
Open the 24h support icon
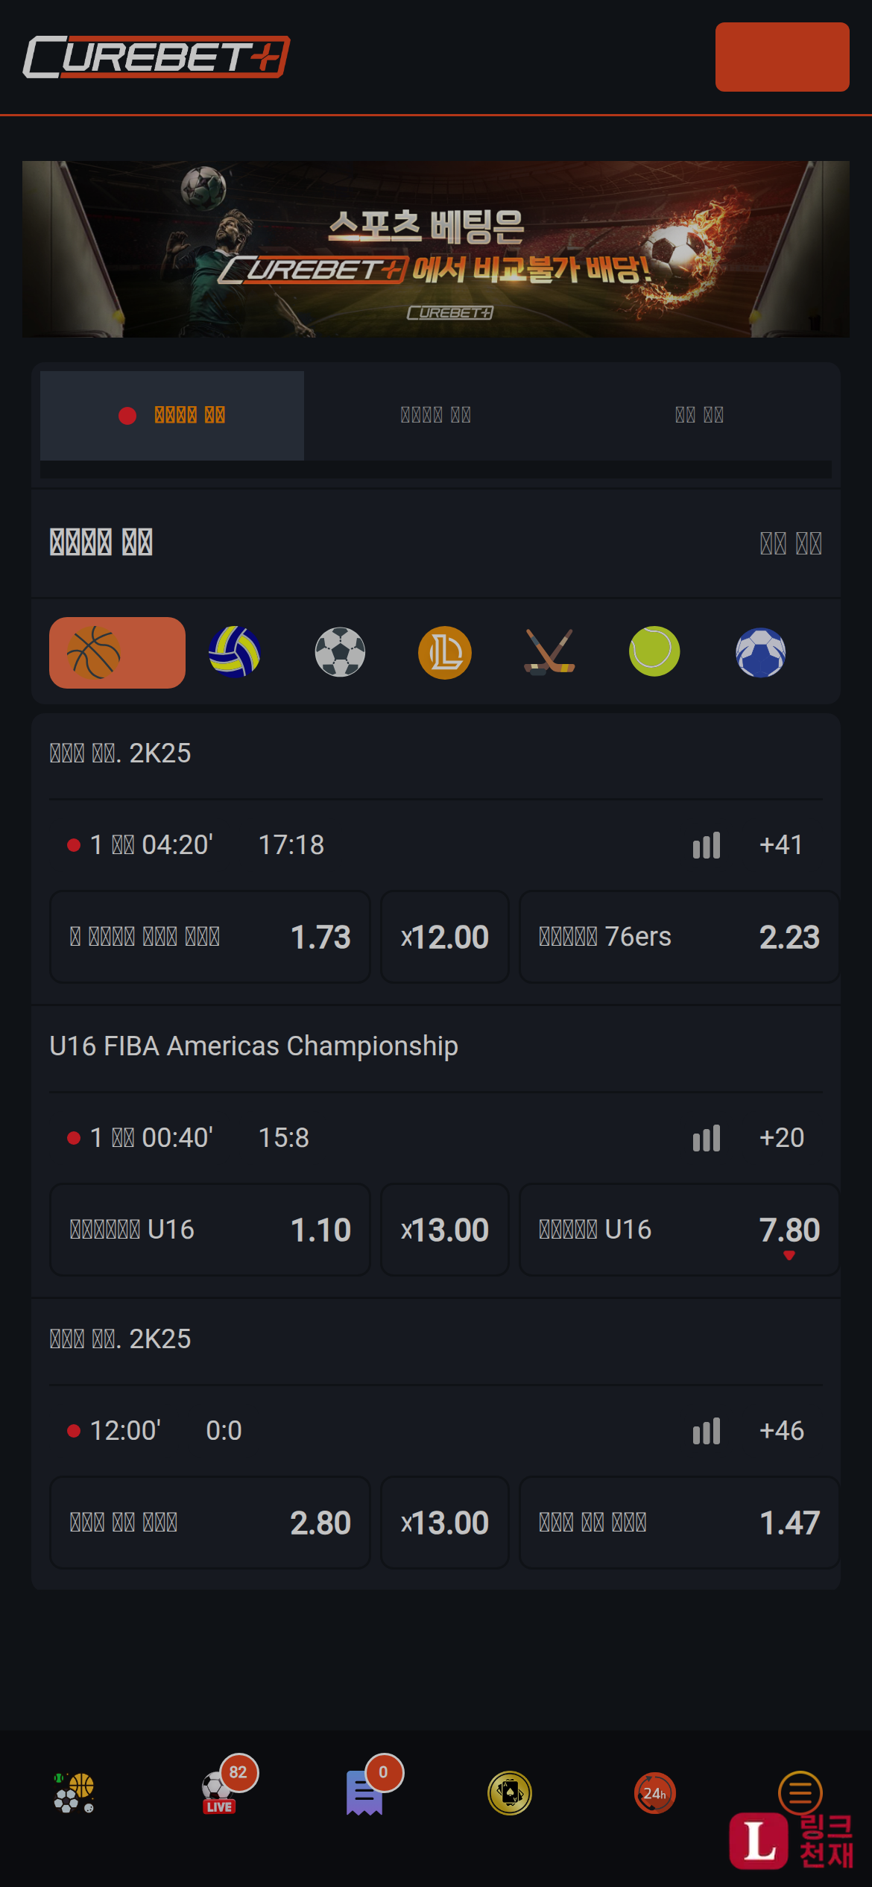click(654, 1792)
